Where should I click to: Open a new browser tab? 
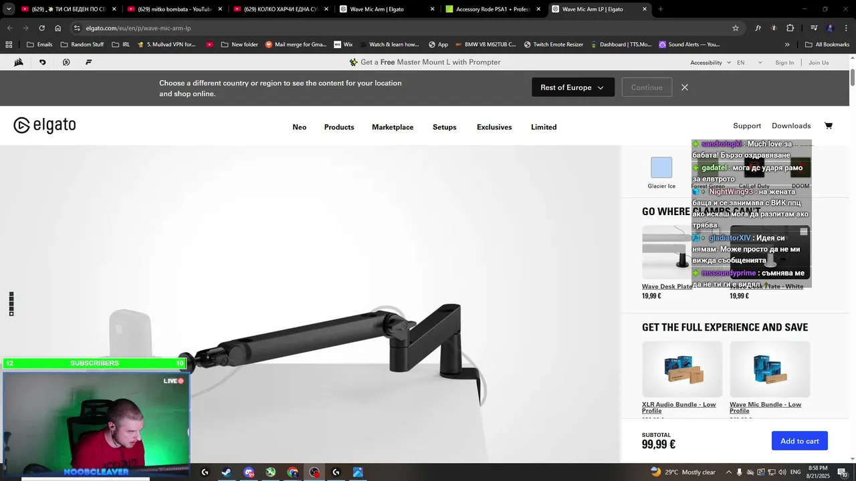(661, 9)
